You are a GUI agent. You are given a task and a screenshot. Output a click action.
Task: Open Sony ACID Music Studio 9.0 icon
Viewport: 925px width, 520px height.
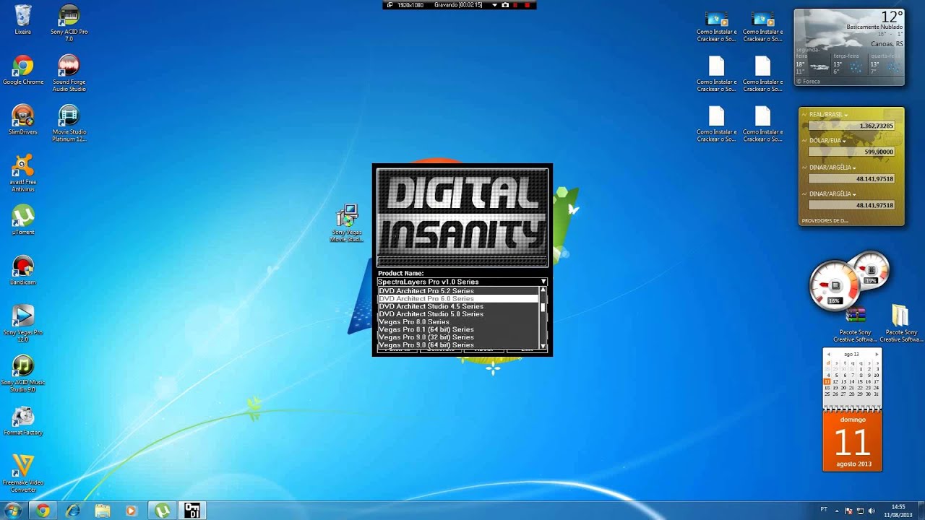point(23,373)
